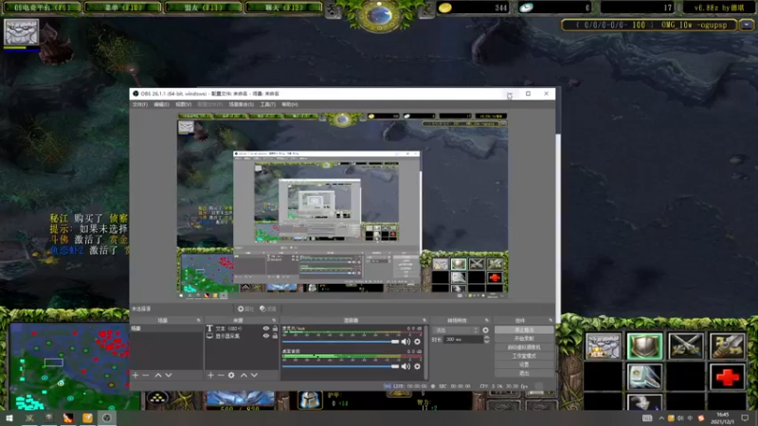Open source Filters button above panels
The height and width of the screenshot is (426, 758).
tap(268, 310)
